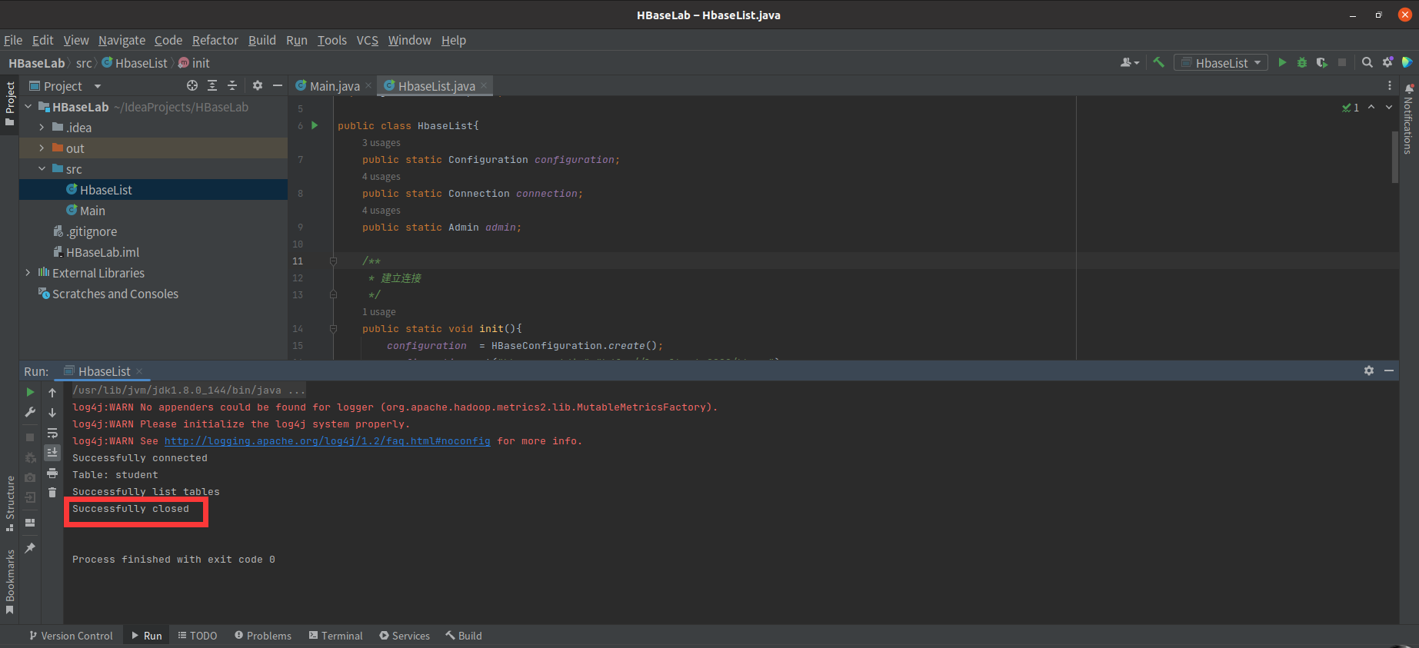Viewport: 1419px width, 648px height.
Task: Toggle scroll to end in console
Action: click(52, 453)
